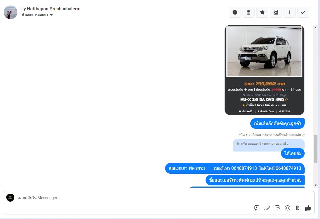
Task: Expand the กำหนดการสนทนา dropdown
Action: point(37,15)
